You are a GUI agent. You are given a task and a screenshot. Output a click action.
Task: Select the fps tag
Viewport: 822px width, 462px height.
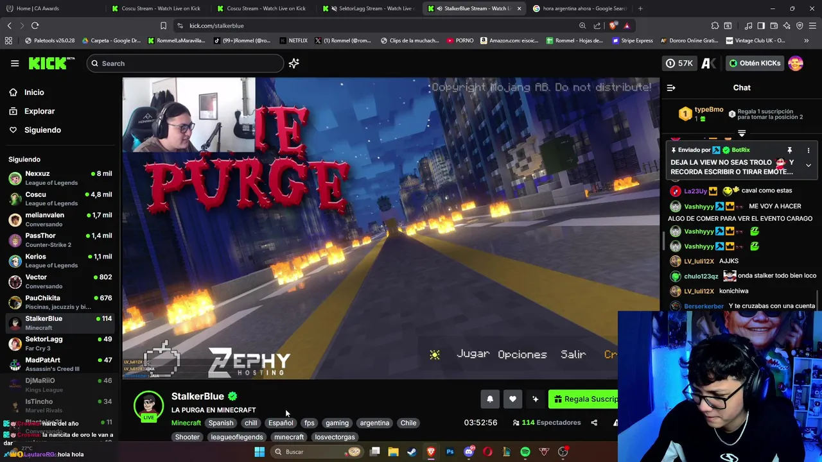point(310,423)
